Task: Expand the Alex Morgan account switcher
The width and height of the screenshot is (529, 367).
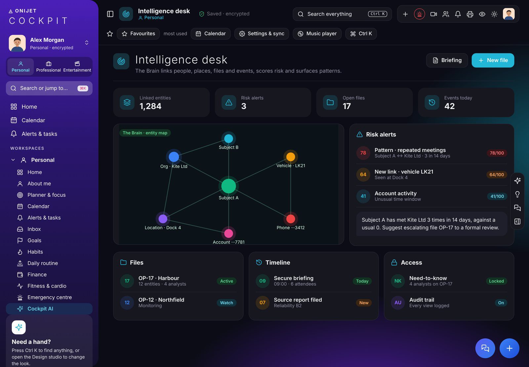Action: coord(87,43)
